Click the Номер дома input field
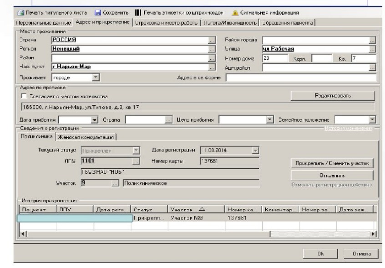The image size is (385, 268). pos(275,58)
